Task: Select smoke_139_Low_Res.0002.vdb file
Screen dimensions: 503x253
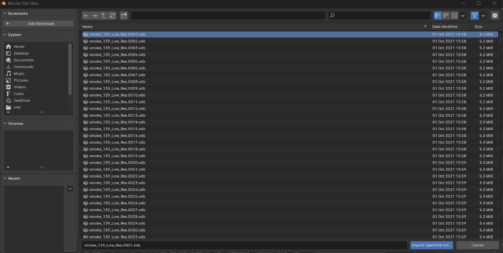Action: click(290, 41)
